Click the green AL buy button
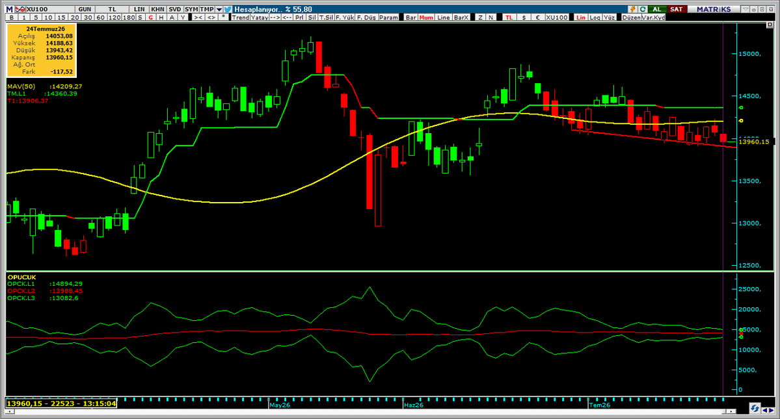This screenshot has height=419, width=780. click(x=656, y=9)
